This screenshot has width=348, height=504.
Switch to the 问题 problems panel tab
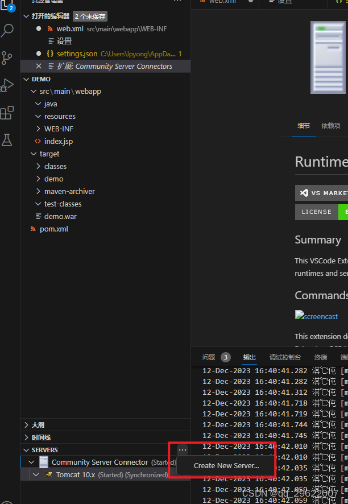[x=209, y=357]
